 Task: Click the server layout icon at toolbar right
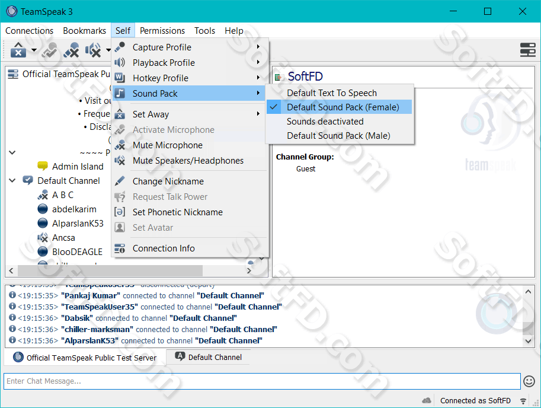click(527, 50)
